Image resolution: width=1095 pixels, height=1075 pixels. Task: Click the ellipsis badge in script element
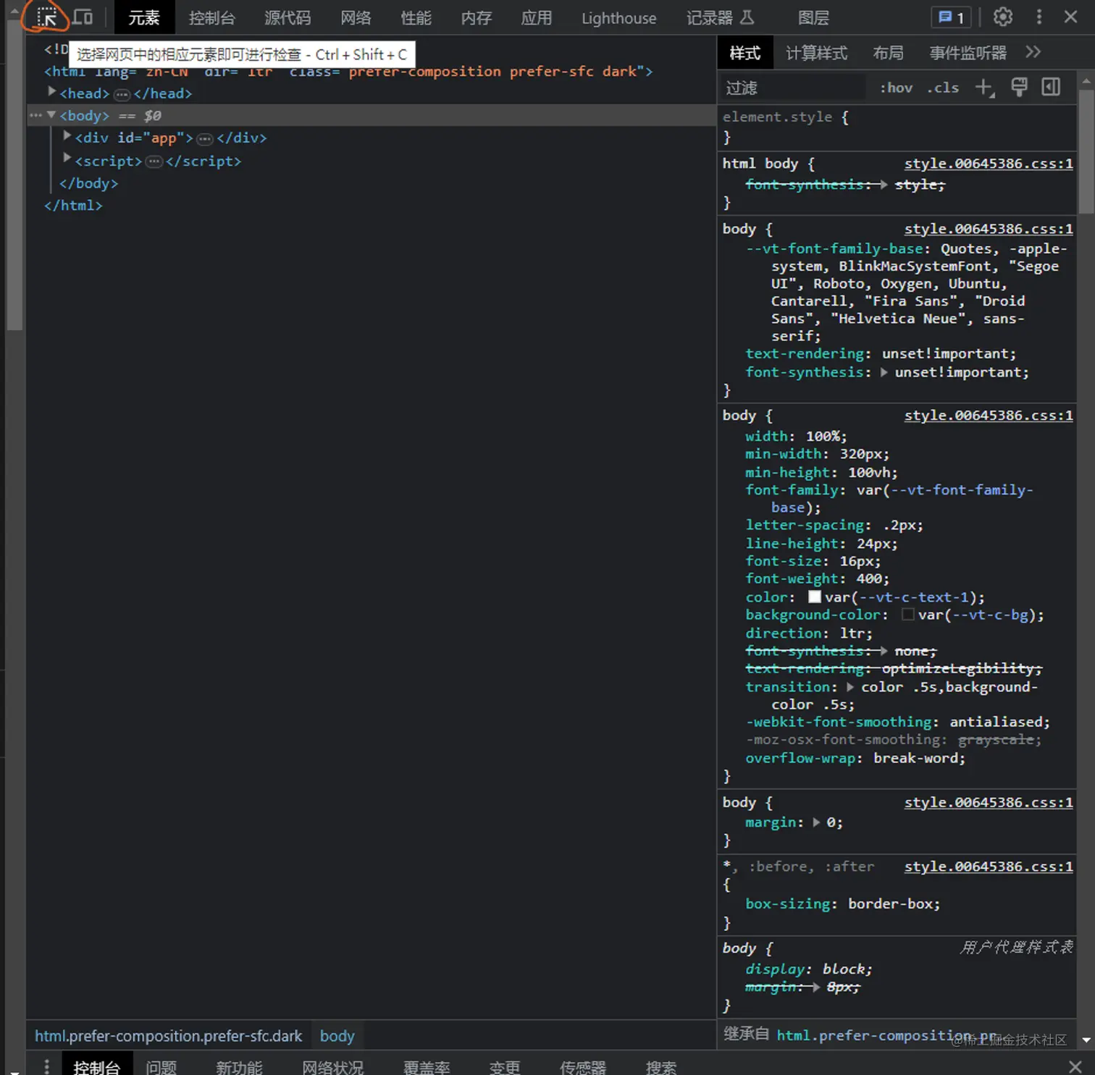pyautogui.click(x=154, y=161)
